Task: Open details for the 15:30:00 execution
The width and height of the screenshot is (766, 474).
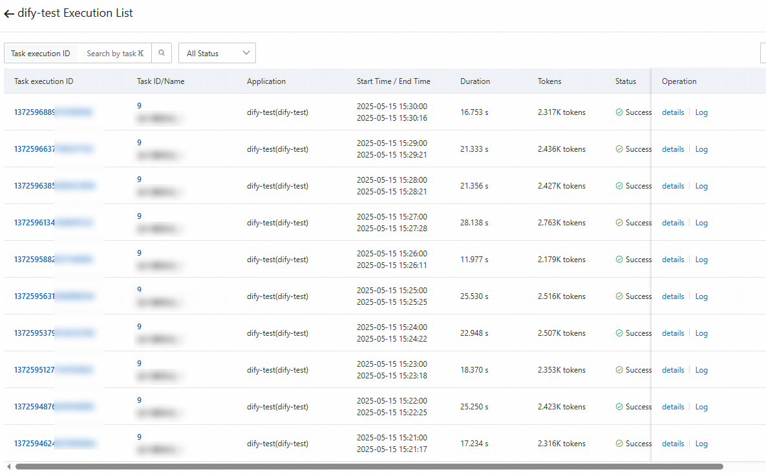Action: 673,112
